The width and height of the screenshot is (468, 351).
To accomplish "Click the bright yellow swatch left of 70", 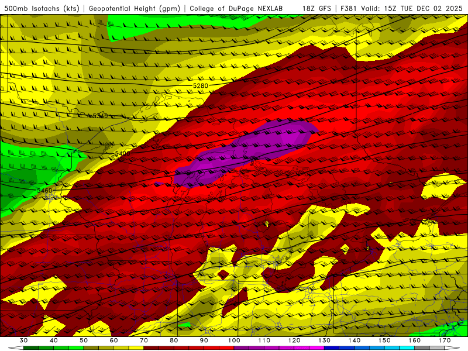I will pos(136,348).
